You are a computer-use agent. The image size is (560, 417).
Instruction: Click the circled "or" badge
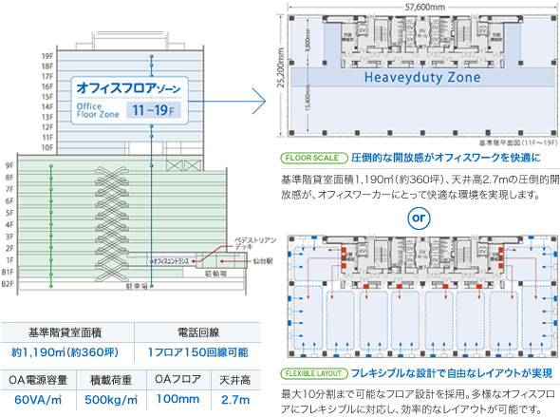[x=419, y=218]
